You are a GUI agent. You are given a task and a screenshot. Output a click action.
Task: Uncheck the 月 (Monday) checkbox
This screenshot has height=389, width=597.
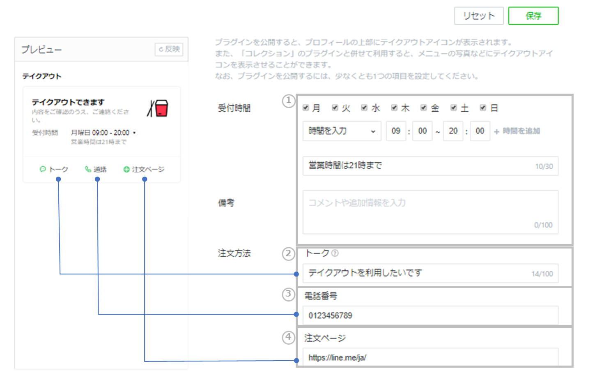pos(306,108)
